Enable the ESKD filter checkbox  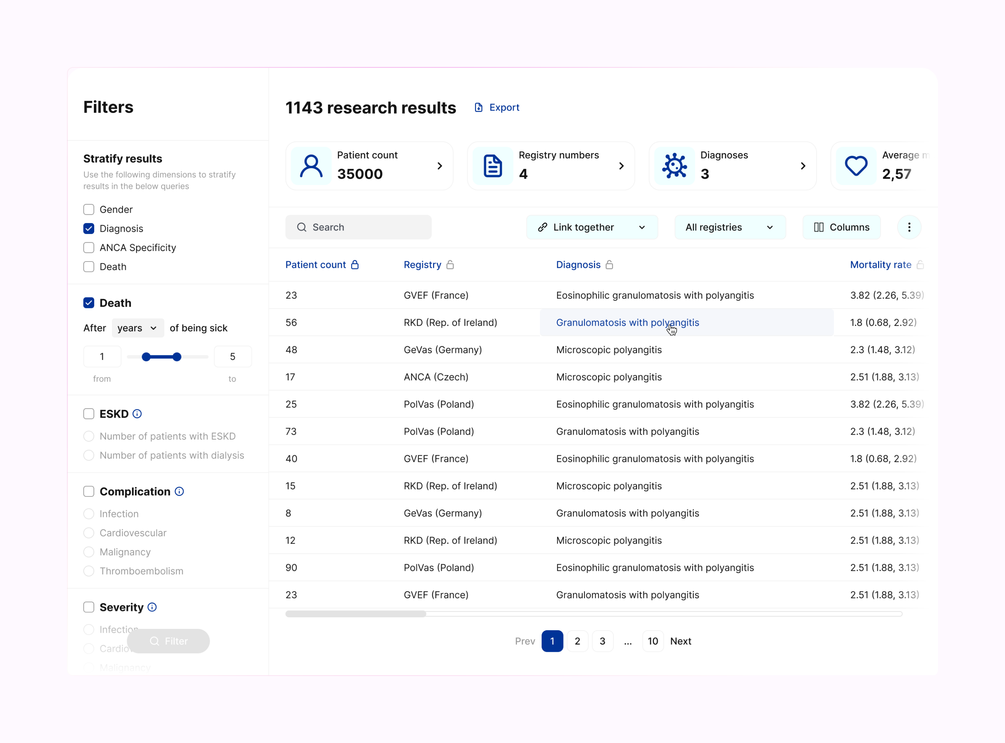(x=89, y=413)
